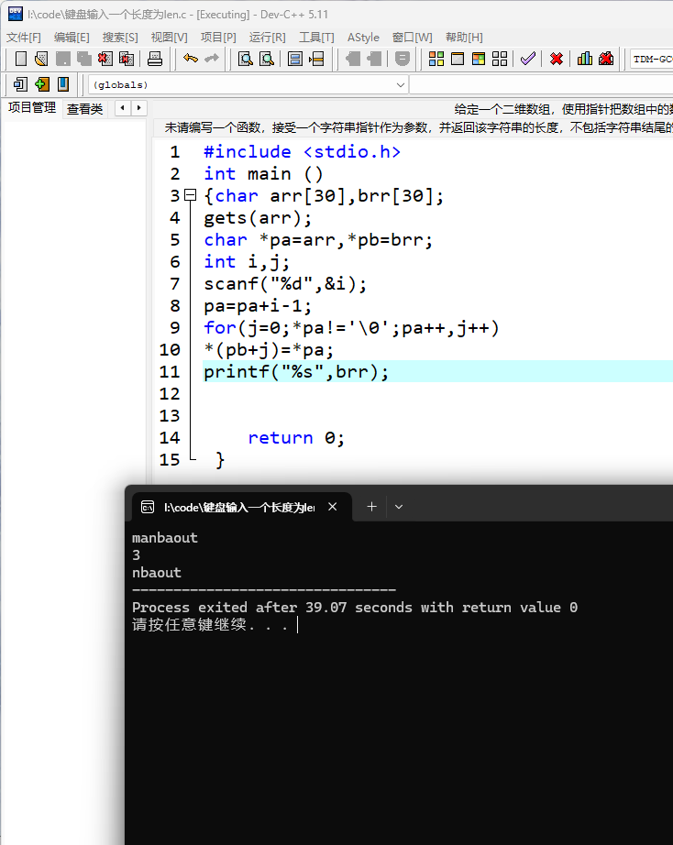Image resolution: width=673 pixels, height=845 pixels.
Task: Click the Replace icon next to Find
Action: tap(267, 59)
